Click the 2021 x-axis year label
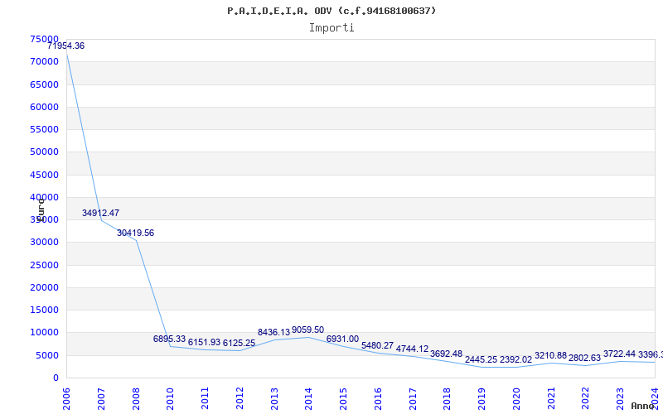Viewport: 663px width, 414px height. click(550, 398)
